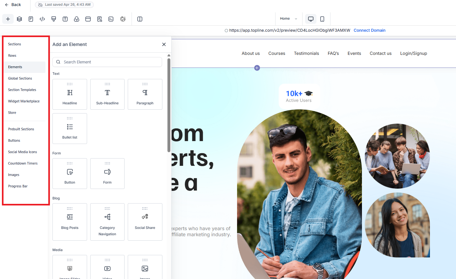This screenshot has width=456, height=279.
Task: Pick the Button element card
Action: [70, 173]
